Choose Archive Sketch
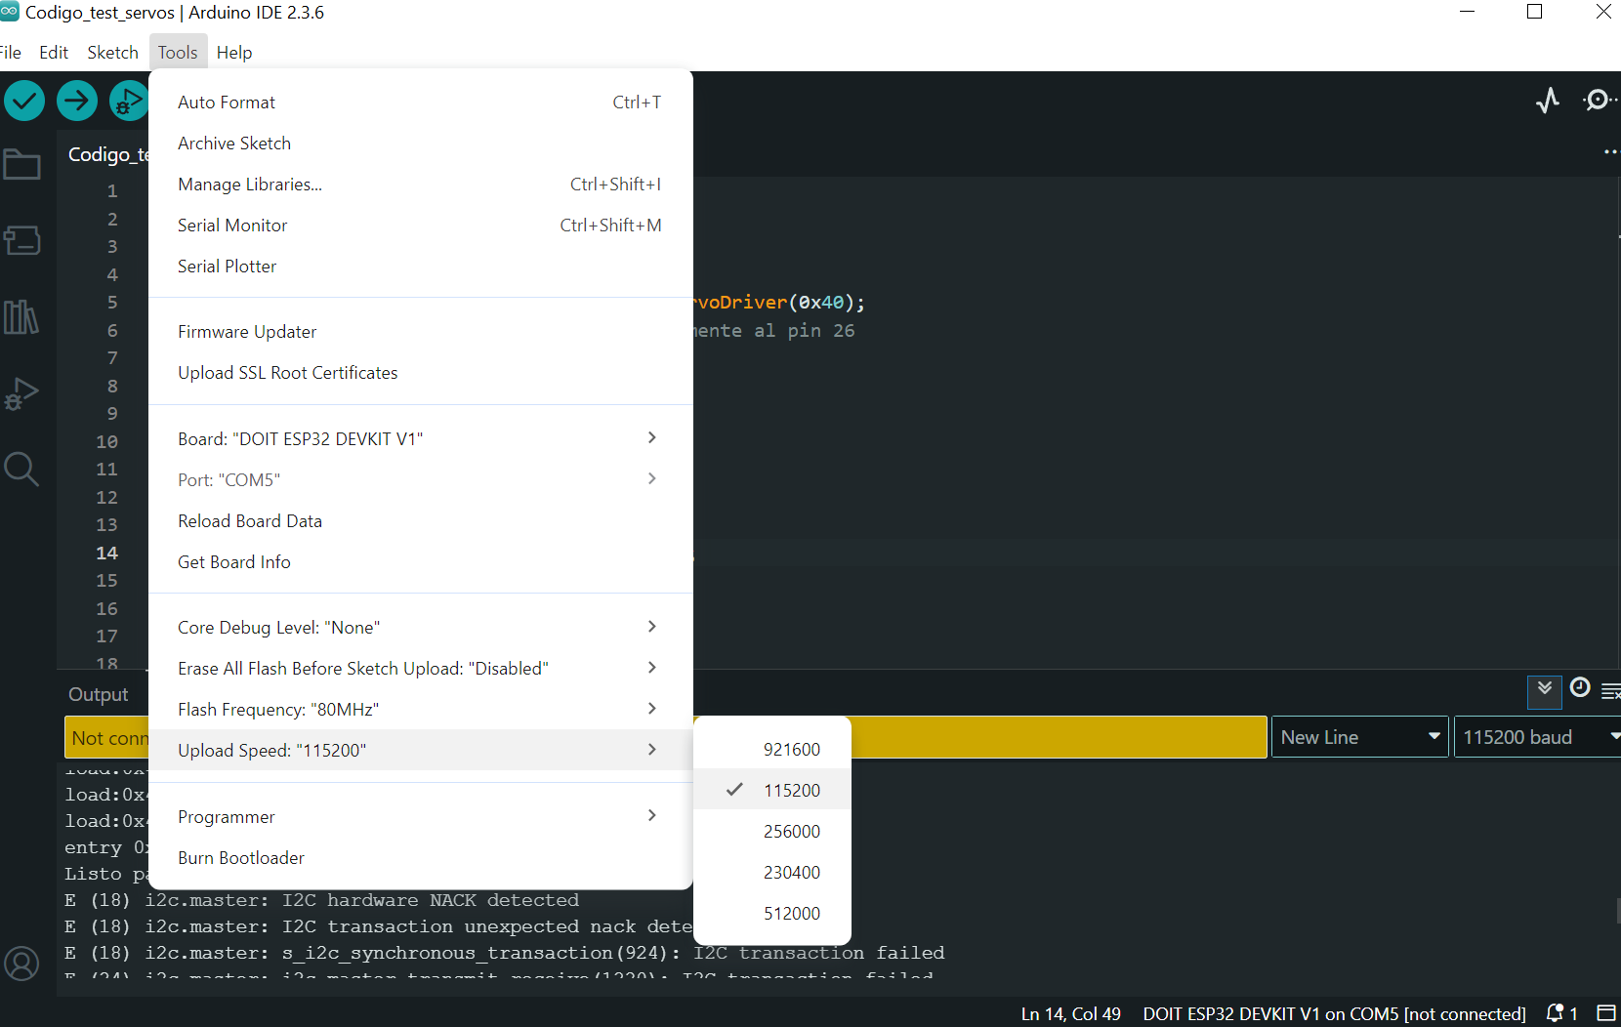Screen dimensions: 1621x1027 421,143
